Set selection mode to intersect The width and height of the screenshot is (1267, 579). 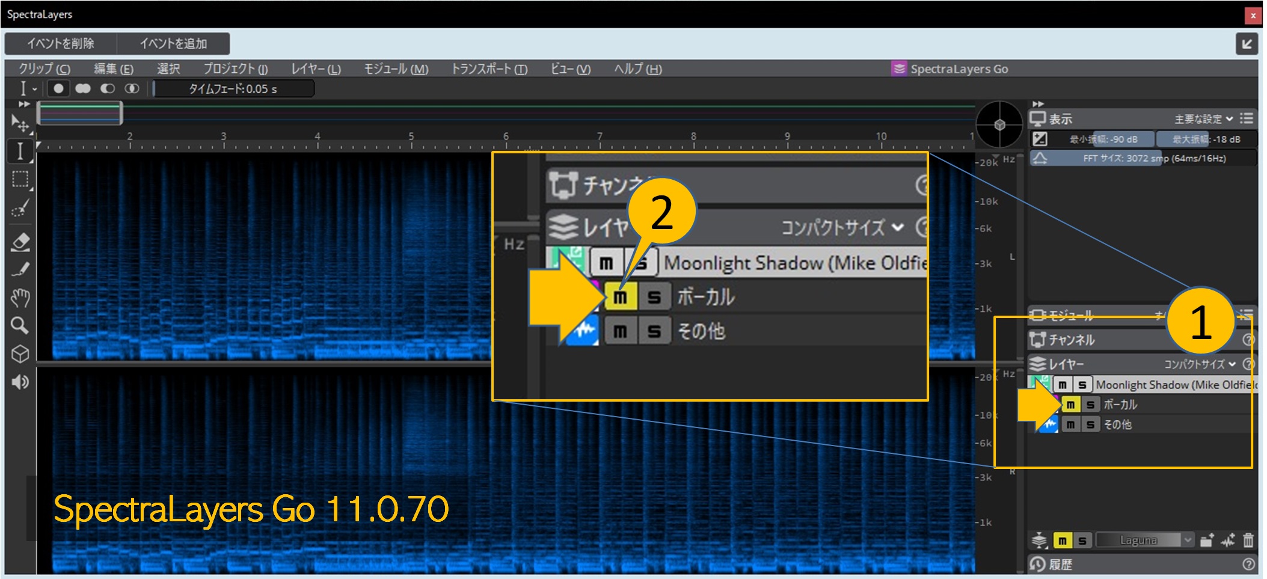point(132,88)
